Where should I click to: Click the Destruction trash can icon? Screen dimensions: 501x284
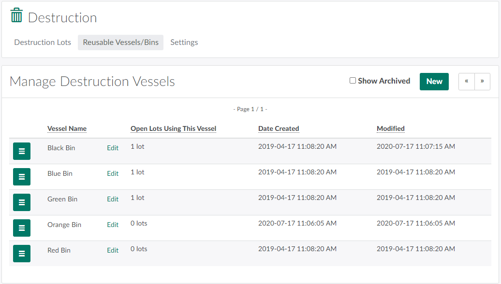click(16, 15)
